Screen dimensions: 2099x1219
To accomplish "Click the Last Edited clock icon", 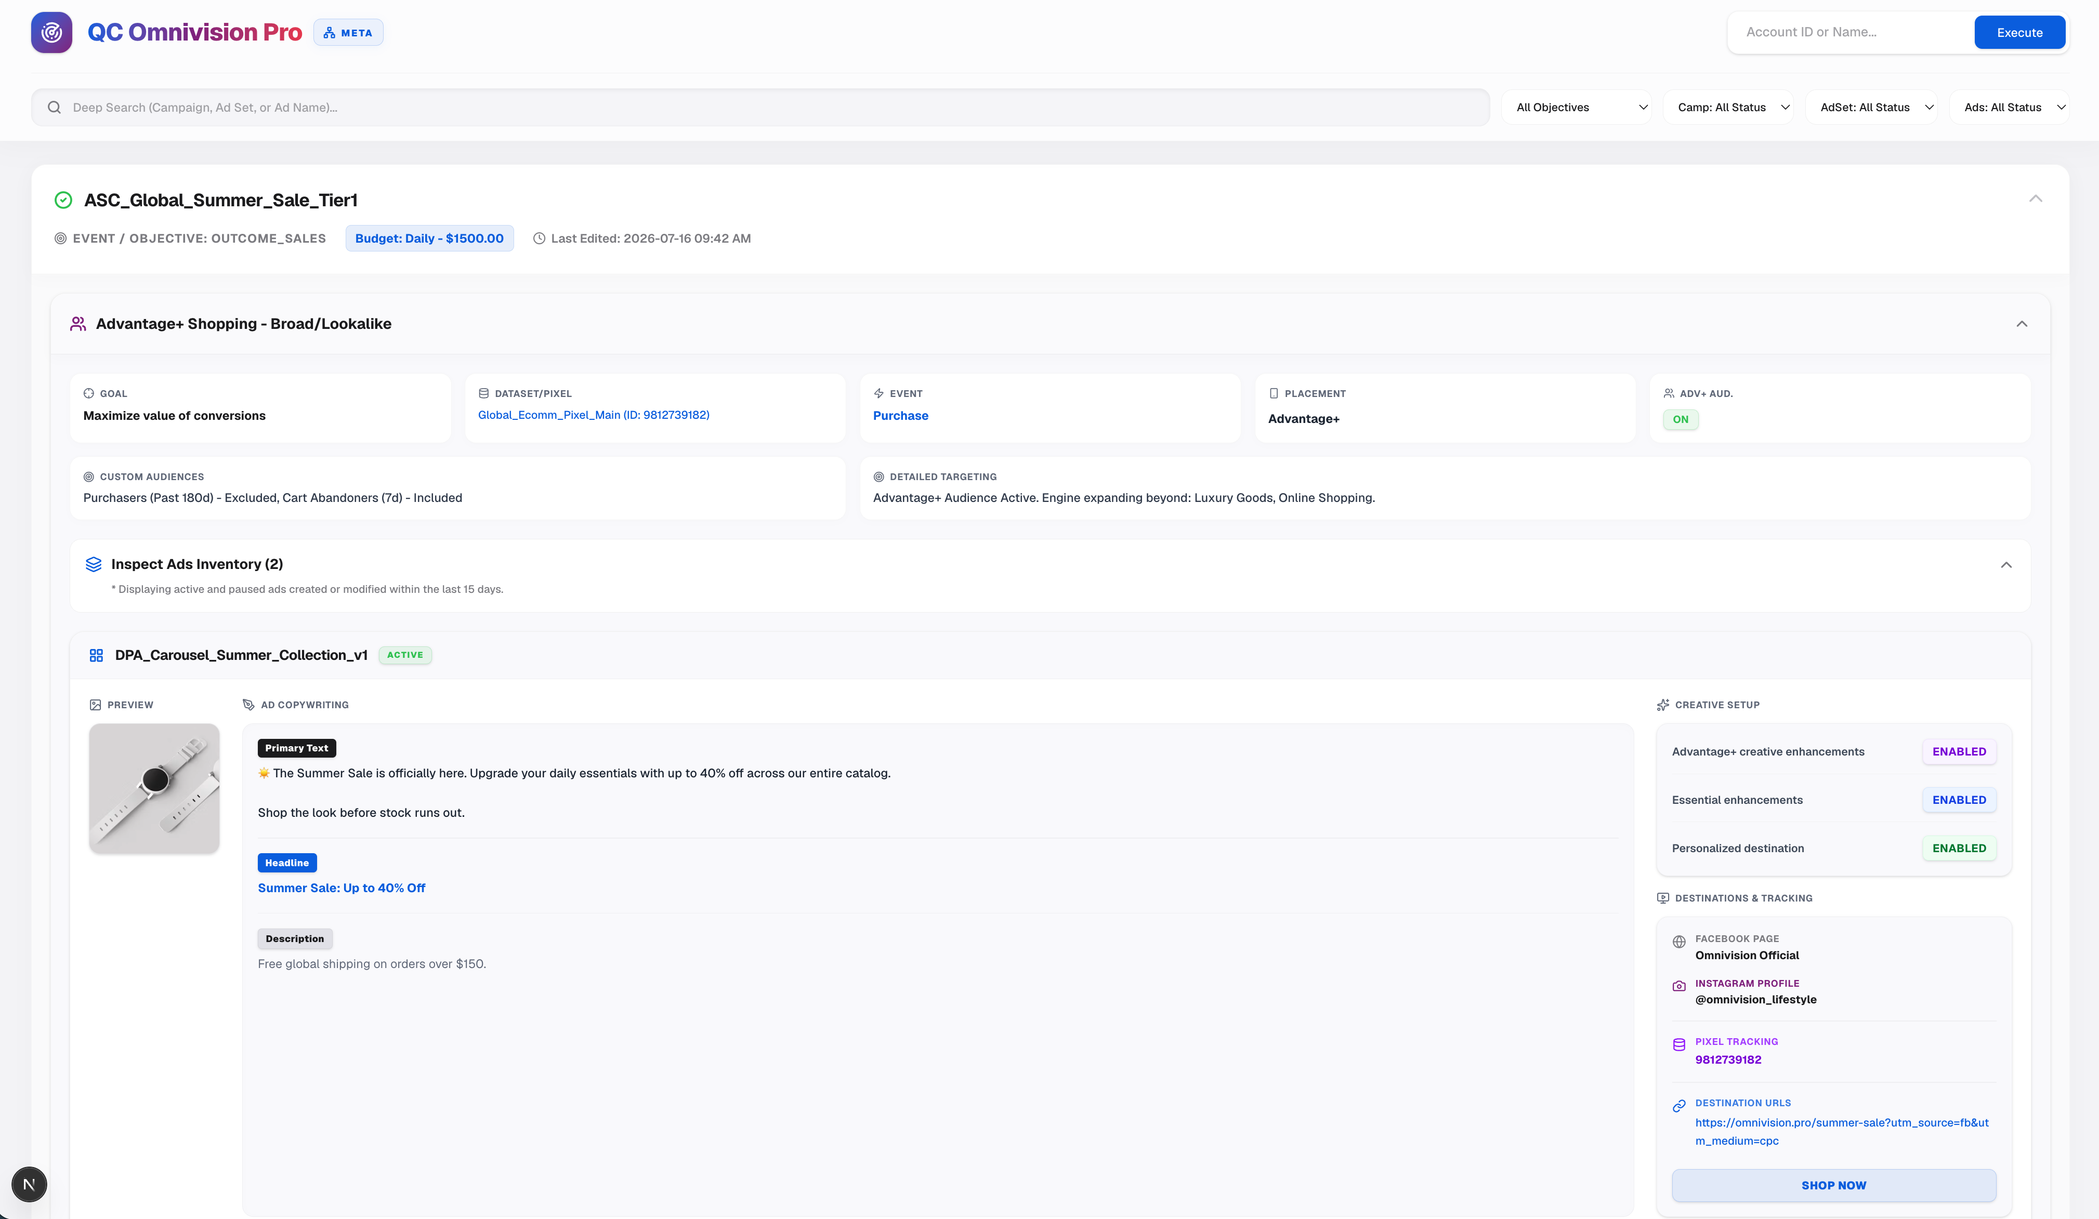I will (x=539, y=238).
